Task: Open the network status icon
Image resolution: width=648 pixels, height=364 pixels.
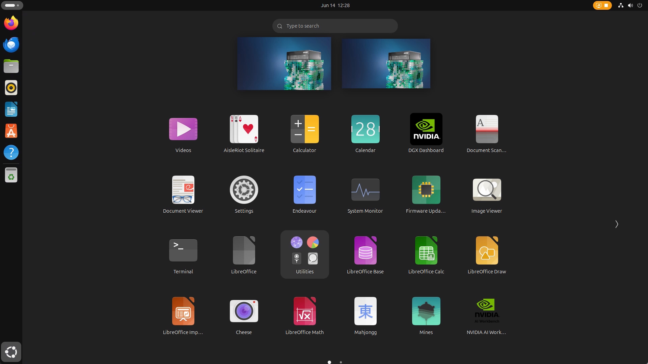Action: (620, 5)
